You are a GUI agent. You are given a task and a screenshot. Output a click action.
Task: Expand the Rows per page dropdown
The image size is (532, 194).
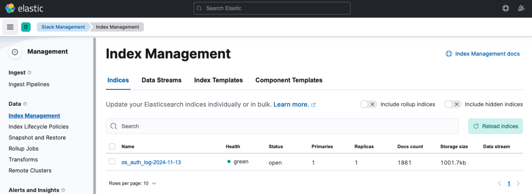tap(133, 183)
